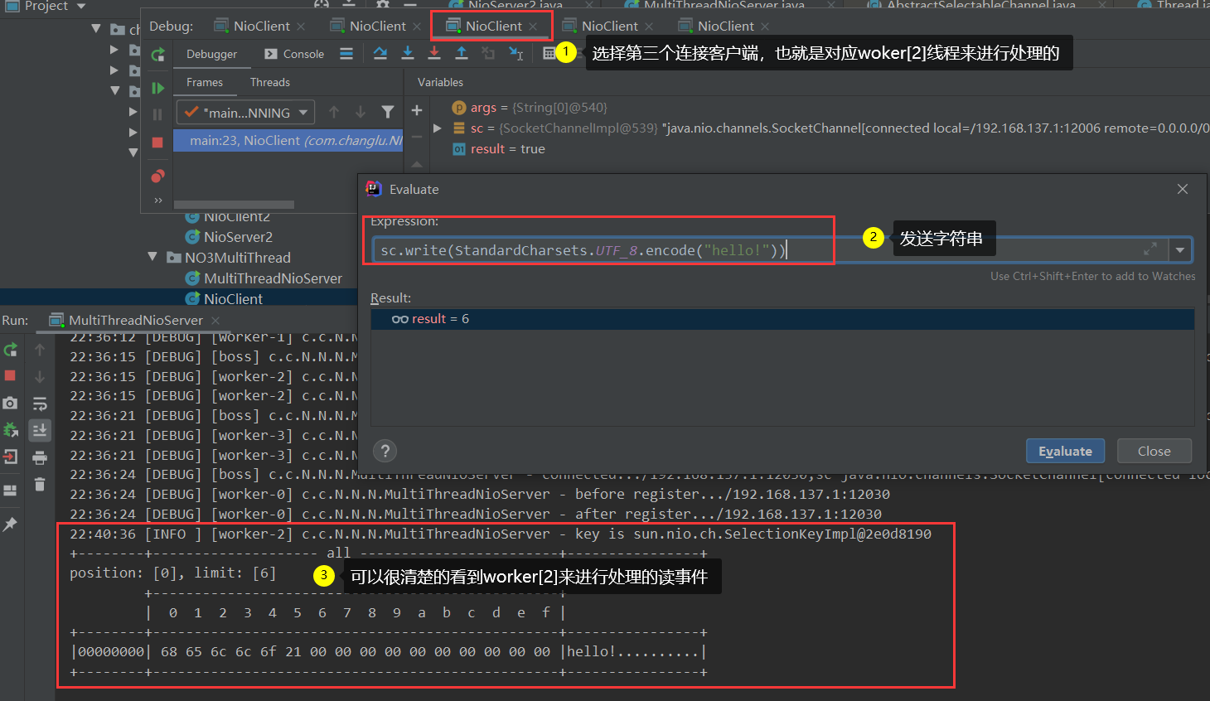Stop the debug session

[x=157, y=143]
